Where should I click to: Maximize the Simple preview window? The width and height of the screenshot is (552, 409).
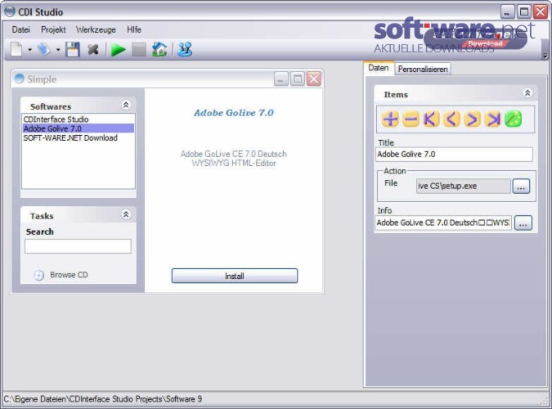pos(298,79)
